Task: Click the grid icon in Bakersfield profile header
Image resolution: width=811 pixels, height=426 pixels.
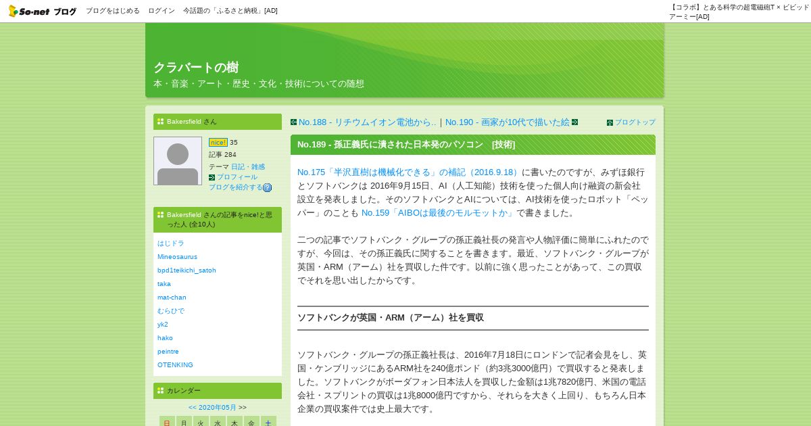Action: [161, 122]
